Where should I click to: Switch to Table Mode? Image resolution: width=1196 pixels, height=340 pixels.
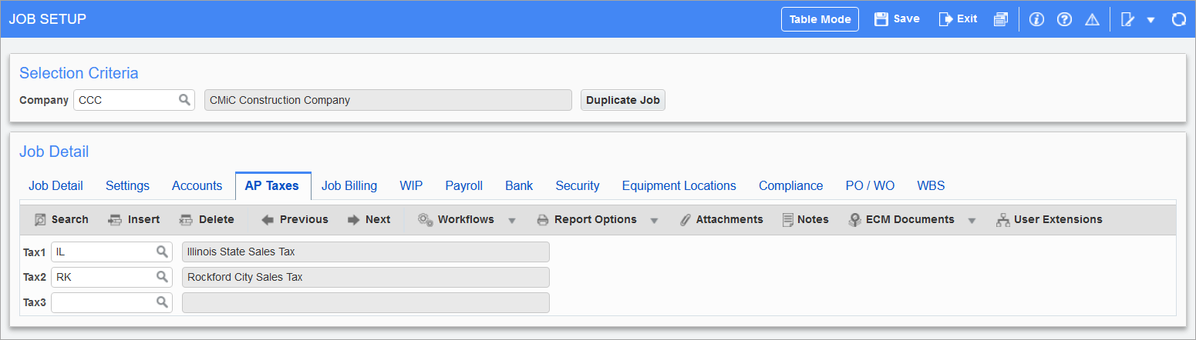(x=820, y=19)
